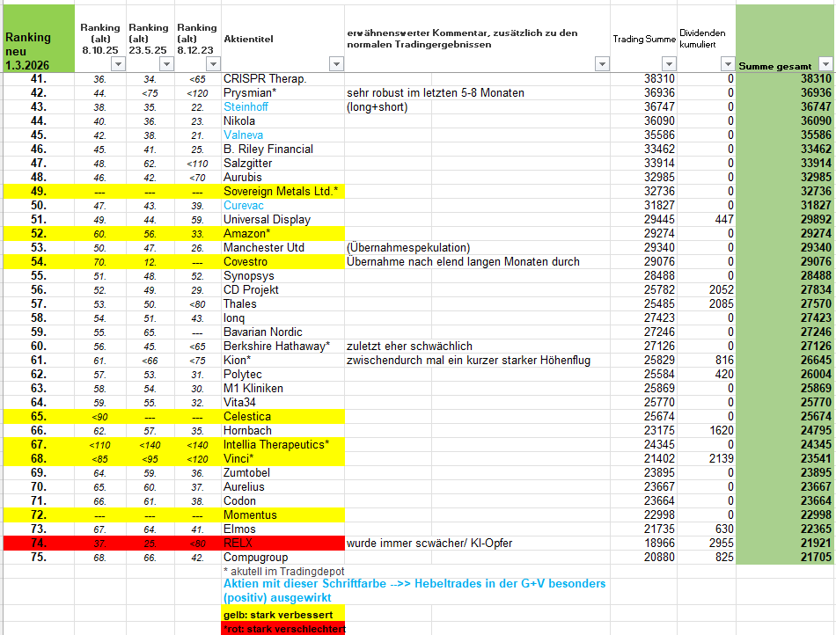Click the Covestro comment about Übernahme
Screen dimensions: 836x635
463,262
